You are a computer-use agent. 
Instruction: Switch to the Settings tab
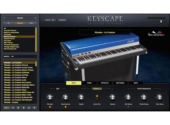[x=120, y=83]
